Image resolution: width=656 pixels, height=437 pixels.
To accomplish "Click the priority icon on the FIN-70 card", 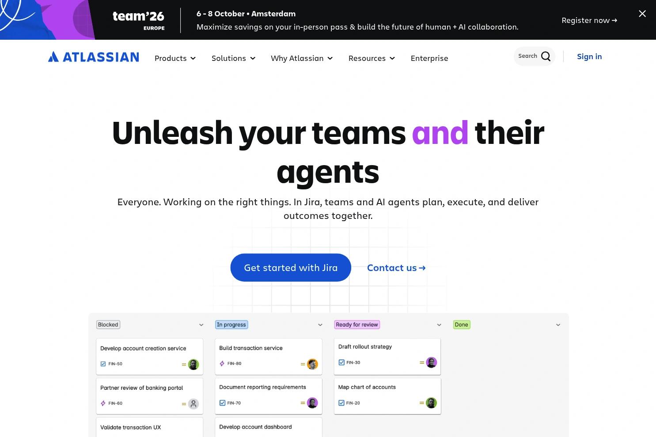I will [x=303, y=403].
